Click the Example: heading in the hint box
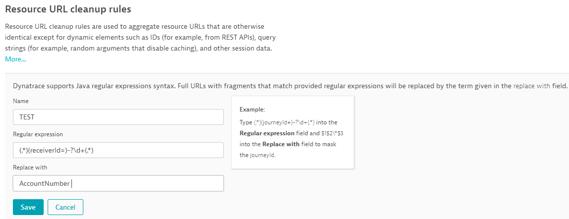Viewport: 569px width, 219px height. pos(253,109)
